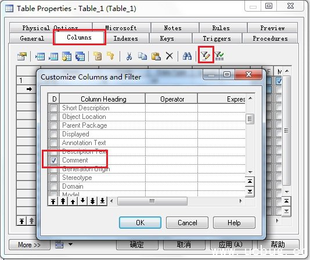Viewport: 310px width, 260px height.
Task: Toggle the Enable Filter funnel icon
Action: click(219, 56)
